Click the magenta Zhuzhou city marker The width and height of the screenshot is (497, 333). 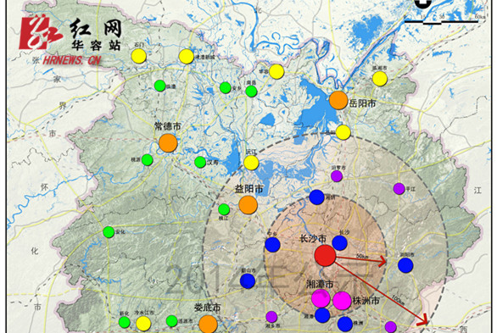(x=342, y=301)
